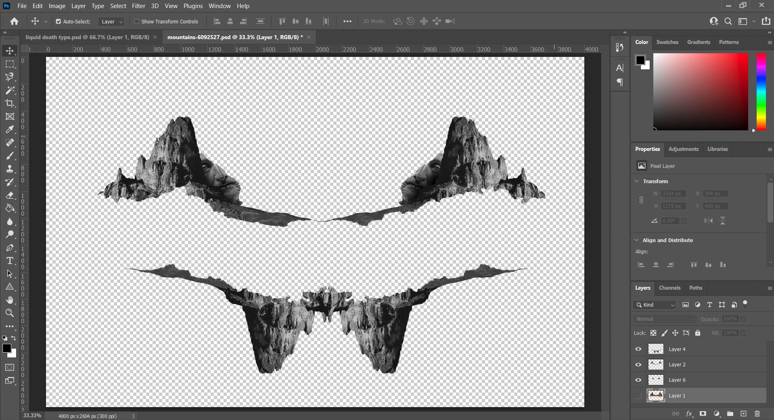The image size is (774, 420).
Task: Hide Layer 4 visibility eye
Action: click(x=638, y=349)
